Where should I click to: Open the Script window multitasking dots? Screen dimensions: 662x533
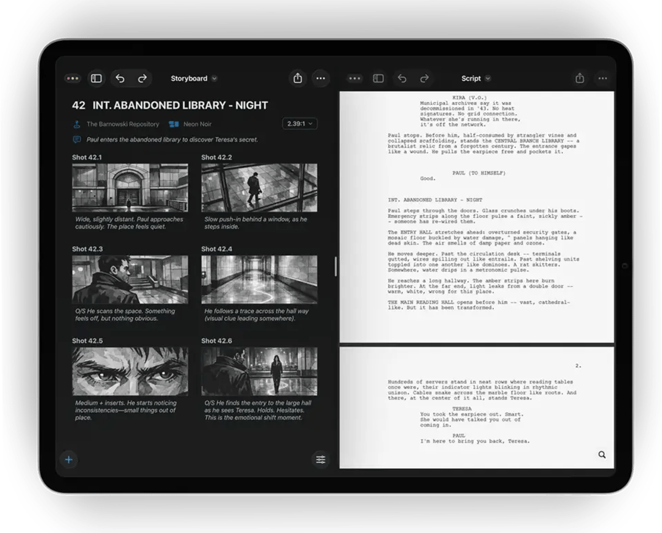[x=355, y=78]
